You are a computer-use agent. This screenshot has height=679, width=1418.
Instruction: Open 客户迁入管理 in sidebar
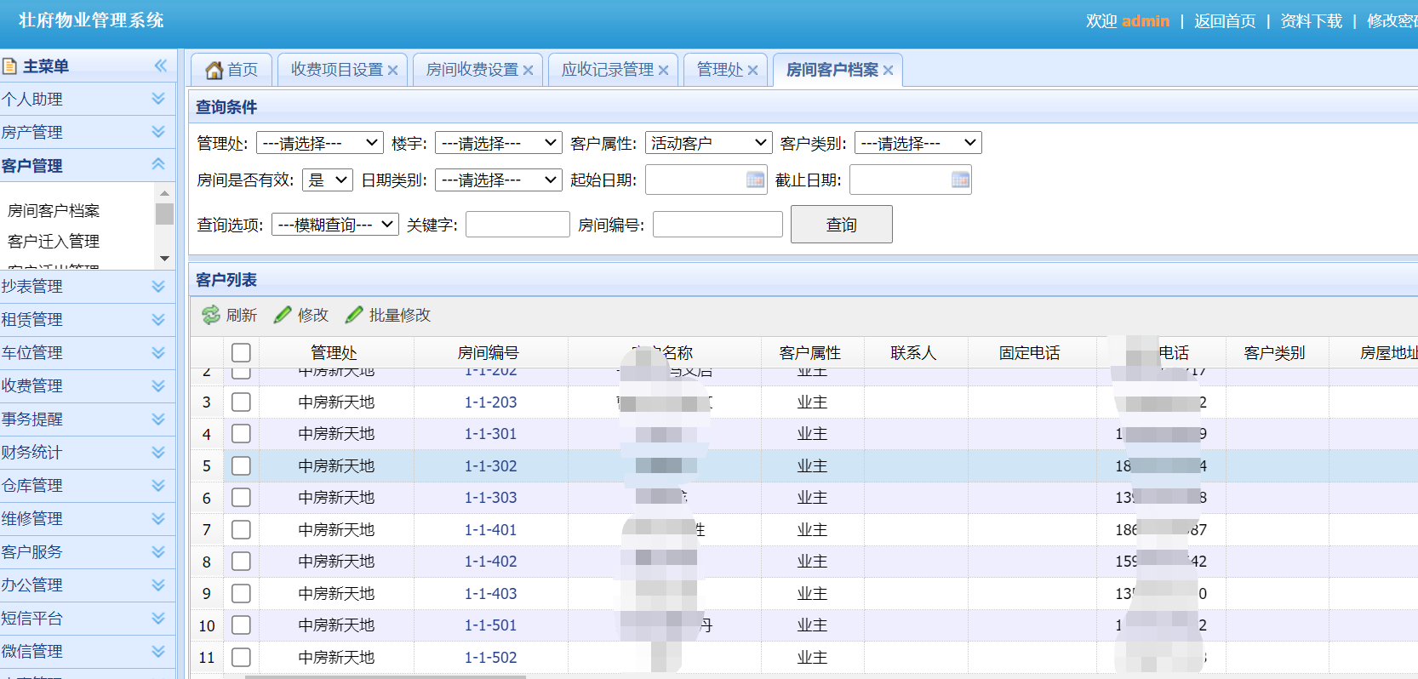(x=54, y=242)
